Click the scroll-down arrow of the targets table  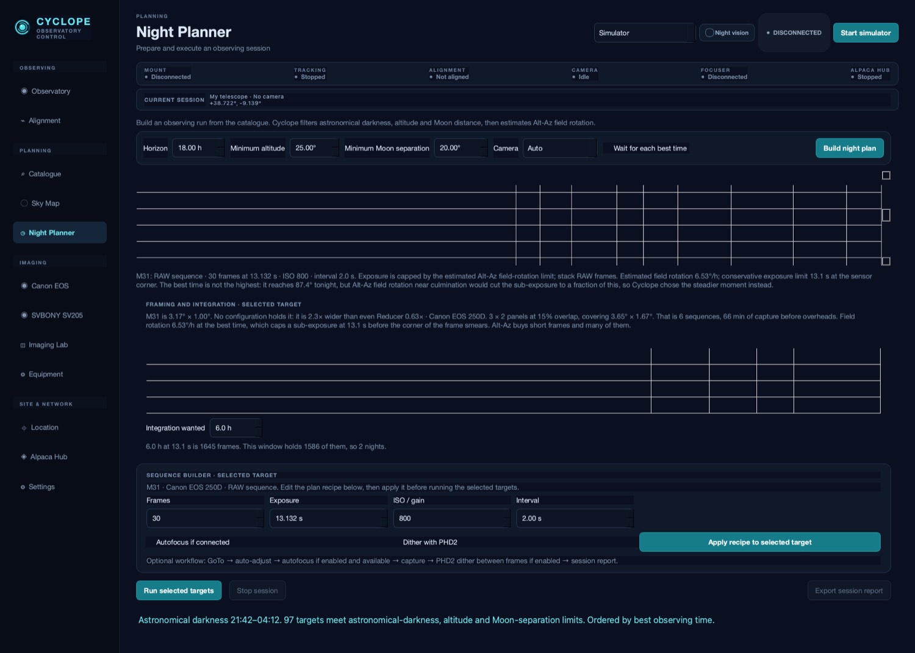click(x=886, y=262)
